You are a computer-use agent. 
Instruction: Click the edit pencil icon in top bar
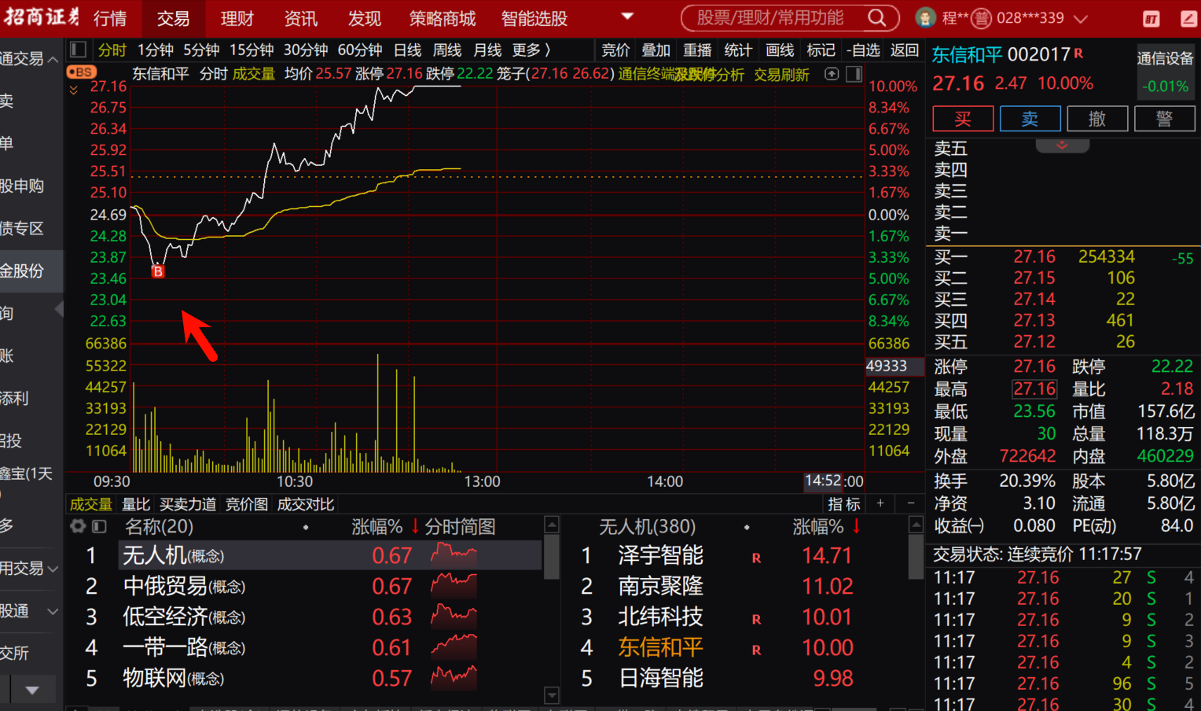1189,19
